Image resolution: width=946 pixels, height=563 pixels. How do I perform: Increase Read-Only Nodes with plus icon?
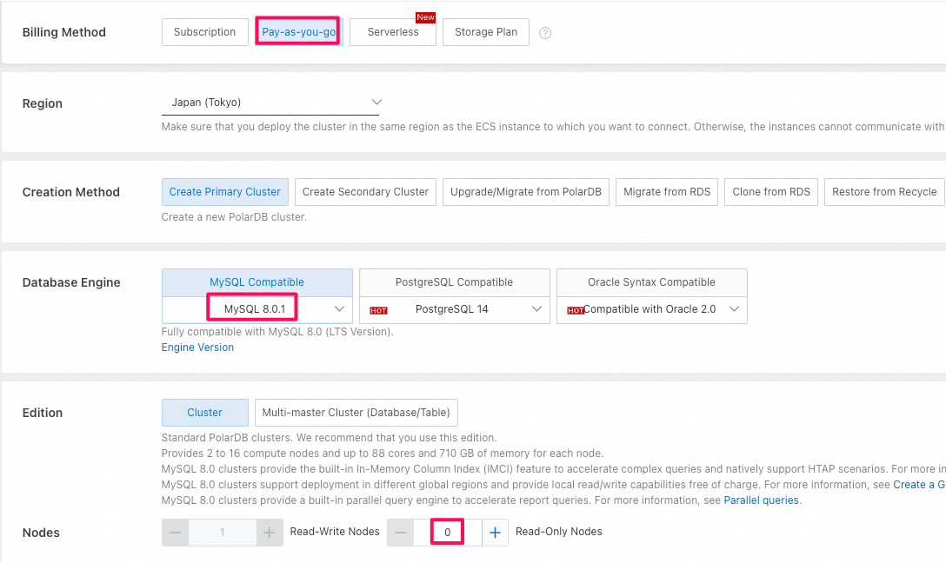[495, 533]
